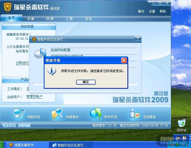This screenshot has width=191, height=148.
Task: Close the 智能升级正在进行 progress window
Action: 138,38
